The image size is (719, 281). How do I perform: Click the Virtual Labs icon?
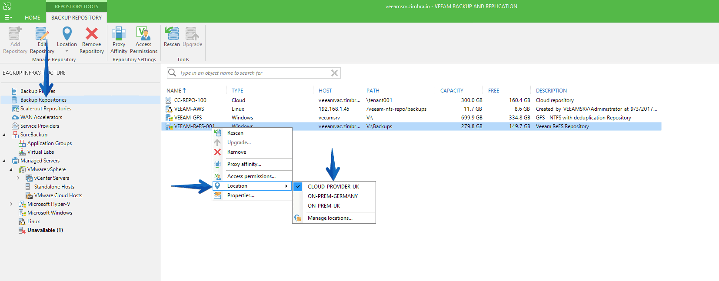(x=22, y=152)
